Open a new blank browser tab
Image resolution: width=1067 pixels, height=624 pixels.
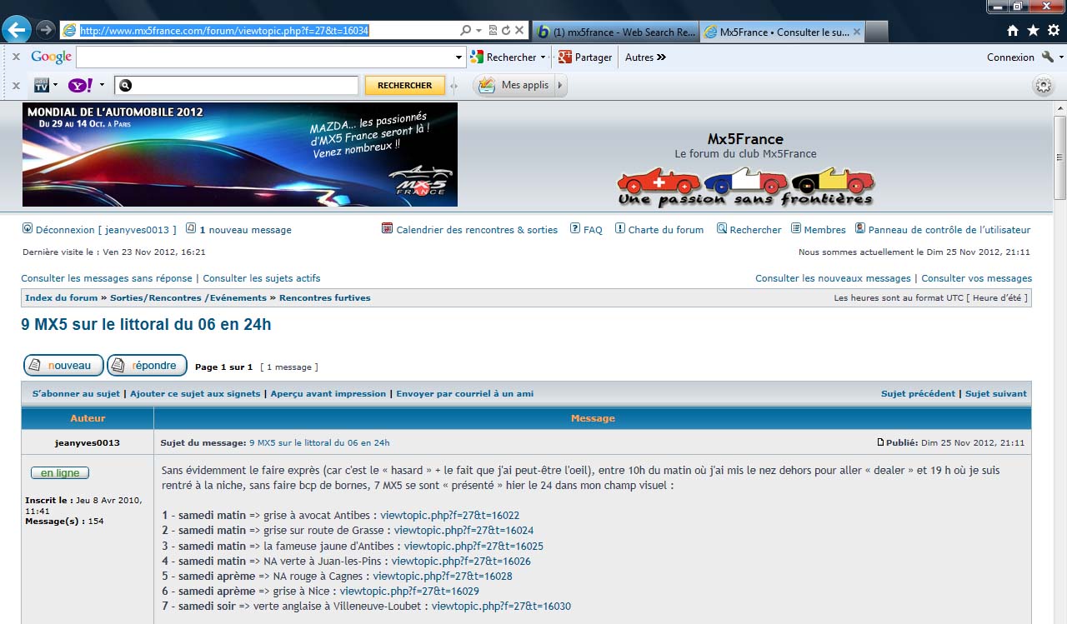[877, 32]
